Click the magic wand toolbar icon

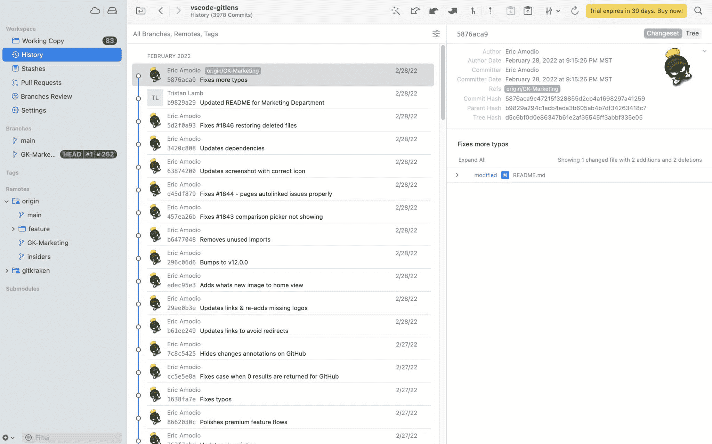[395, 11]
